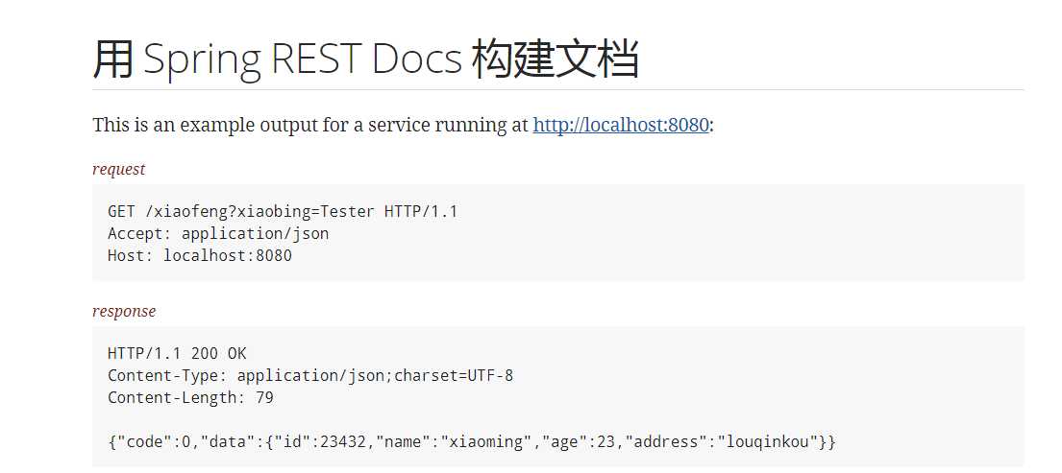Screen dimensions: 1062x473
Task: Click the word "Spring" in the title
Action: click(x=203, y=60)
